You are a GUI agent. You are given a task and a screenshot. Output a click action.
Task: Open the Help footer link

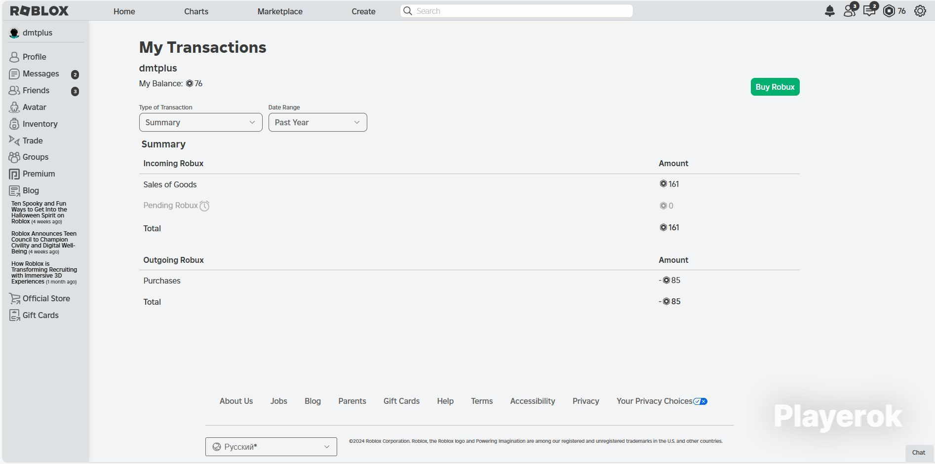click(x=445, y=401)
